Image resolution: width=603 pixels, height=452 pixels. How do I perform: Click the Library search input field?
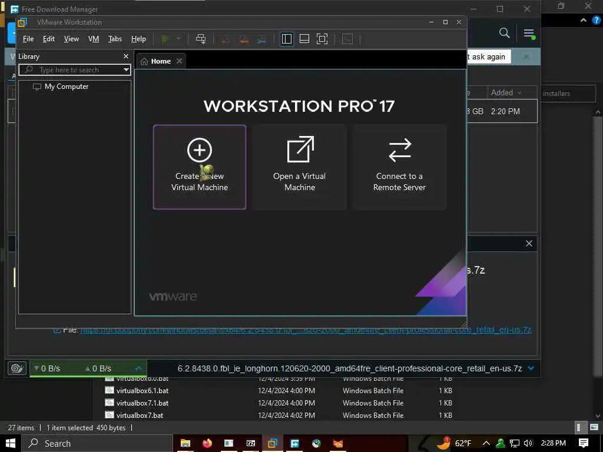point(75,69)
